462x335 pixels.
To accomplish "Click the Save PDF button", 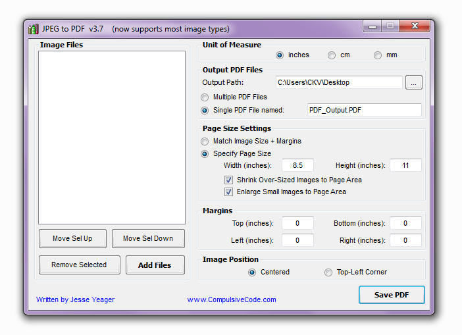I will [392, 295].
